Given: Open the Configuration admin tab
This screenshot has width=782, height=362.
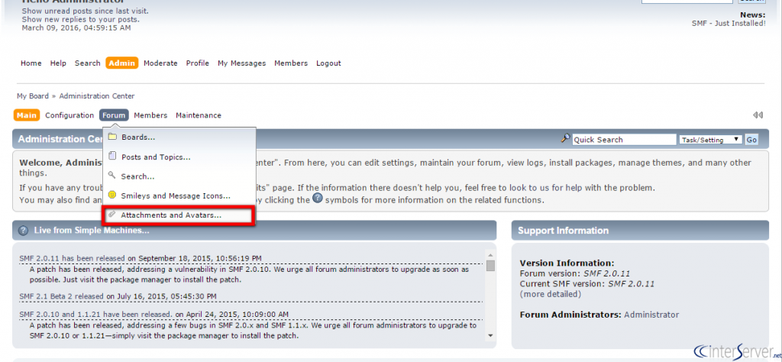Looking at the screenshot, I should pyautogui.click(x=69, y=115).
